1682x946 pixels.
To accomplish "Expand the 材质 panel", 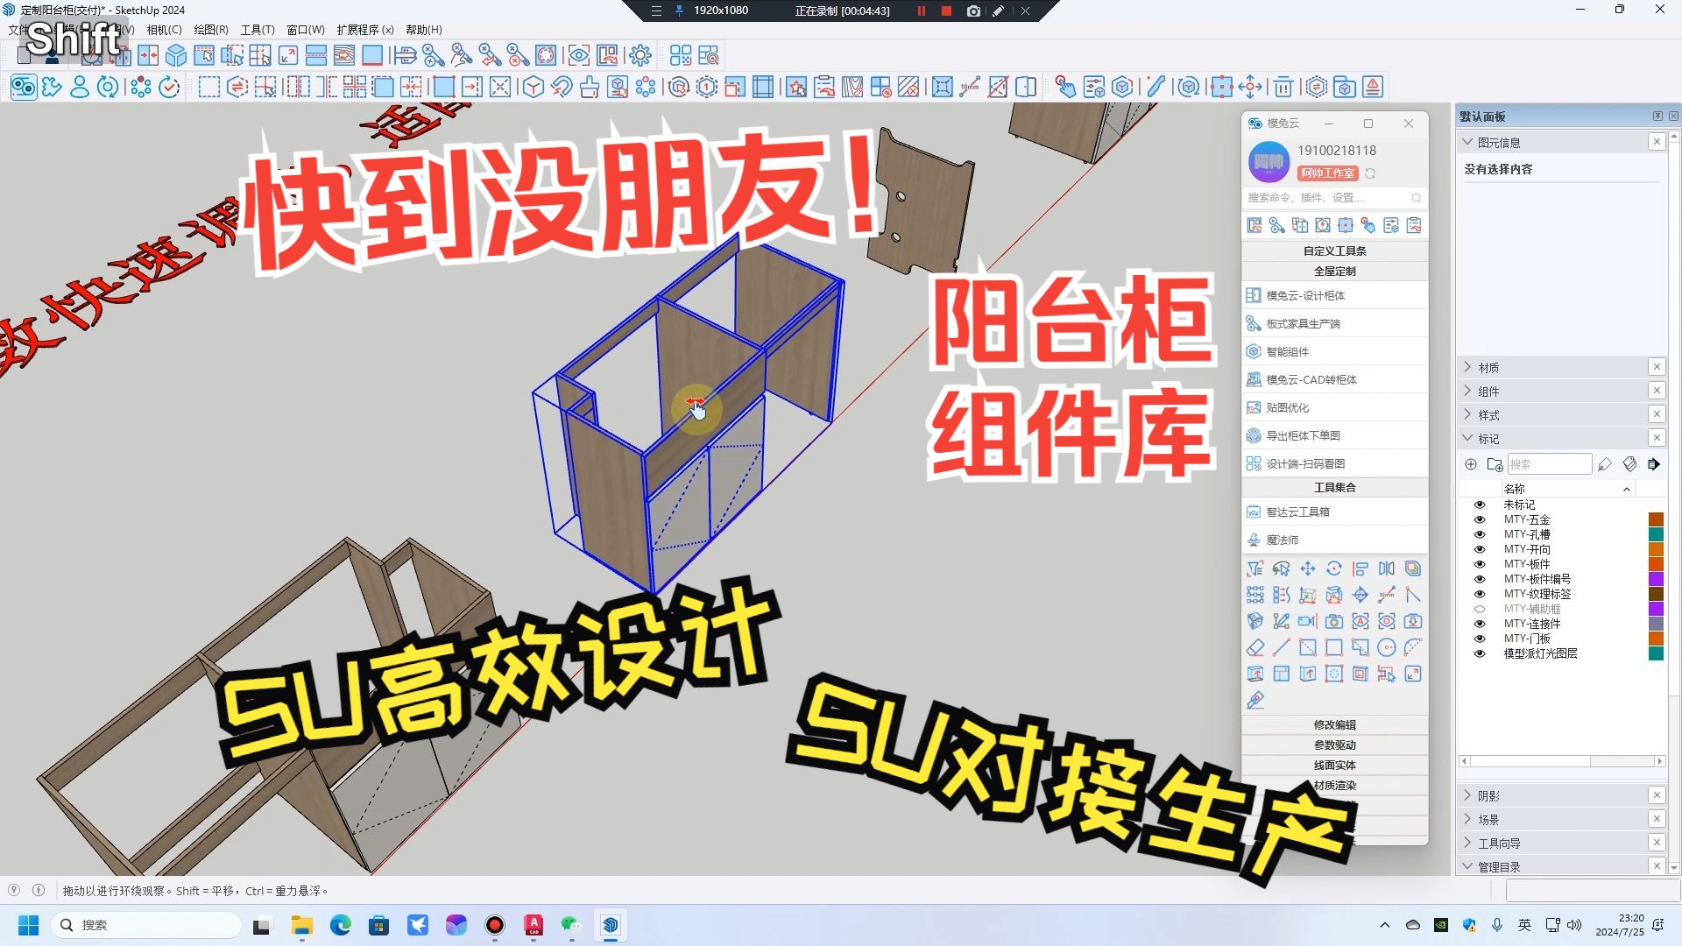I will [x=1467, y=367].
